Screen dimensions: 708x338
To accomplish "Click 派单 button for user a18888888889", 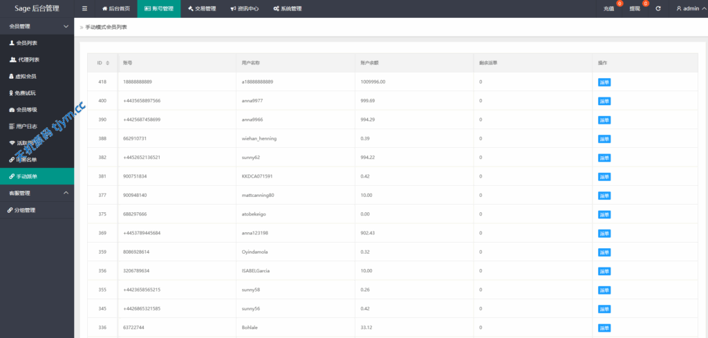I will pyautogui.click(x=604, y=82).
